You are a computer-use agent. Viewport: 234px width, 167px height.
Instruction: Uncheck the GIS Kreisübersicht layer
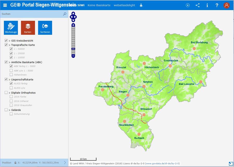click(x=6, y=41)
